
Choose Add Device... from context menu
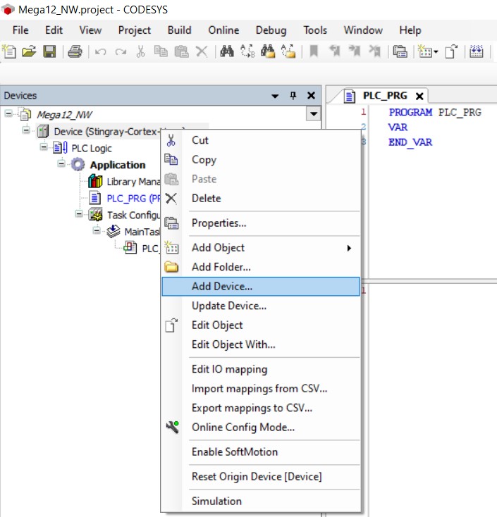click(222, 287)
